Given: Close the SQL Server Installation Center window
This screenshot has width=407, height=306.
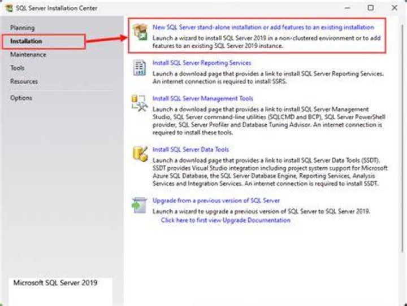Looking at the screenshot, I should [395, 8].
